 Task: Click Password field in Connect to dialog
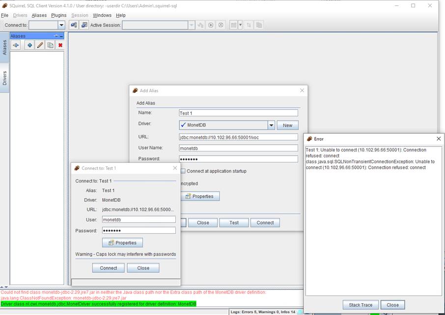pos(139,230)
